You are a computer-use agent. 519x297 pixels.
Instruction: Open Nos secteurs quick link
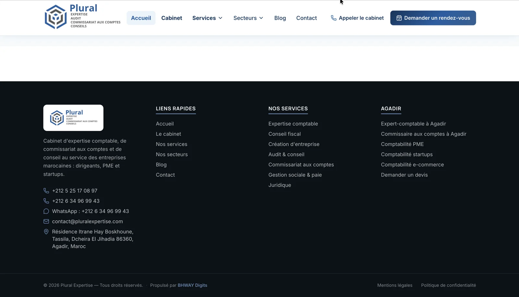click(172, 154)
